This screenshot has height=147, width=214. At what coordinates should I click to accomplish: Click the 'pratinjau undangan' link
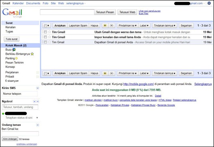point(27,144)
